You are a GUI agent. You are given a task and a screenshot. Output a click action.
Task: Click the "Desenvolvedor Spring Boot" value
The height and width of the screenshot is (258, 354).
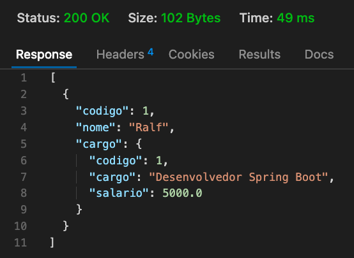[238, 177]
